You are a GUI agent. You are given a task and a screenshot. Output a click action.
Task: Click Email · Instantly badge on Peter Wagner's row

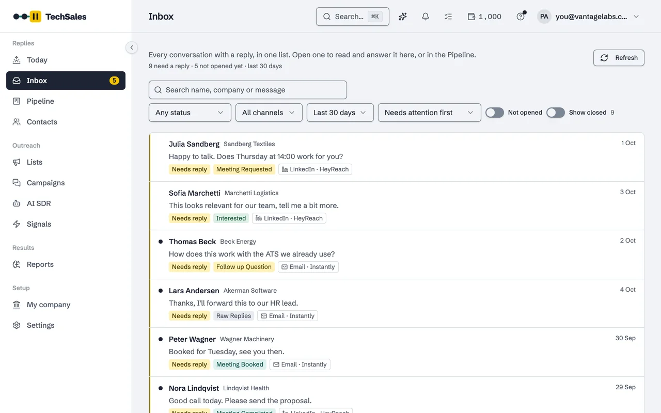coord(300,364)
